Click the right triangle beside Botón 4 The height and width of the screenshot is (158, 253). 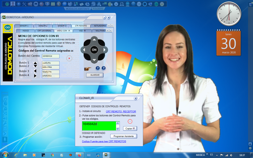tap(35, 75)
